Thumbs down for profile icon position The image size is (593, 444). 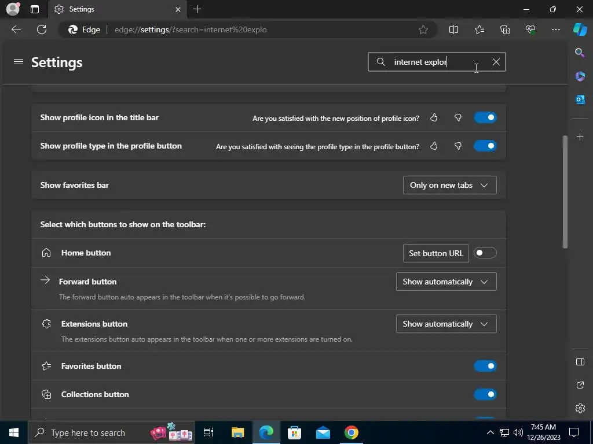[457, 118]
